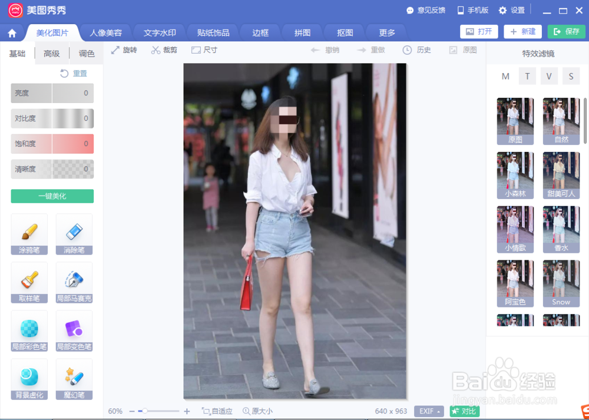This screenshot has height=420, width=589.
Task: Select the 基础 sub-tab
Action: [x=17, y=54]
